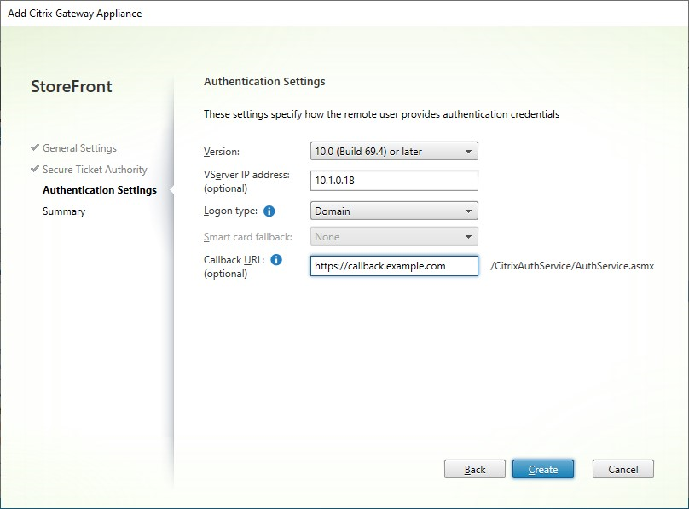Click the Create button
This screenshot has height=509, width=689.
point(543,468)
